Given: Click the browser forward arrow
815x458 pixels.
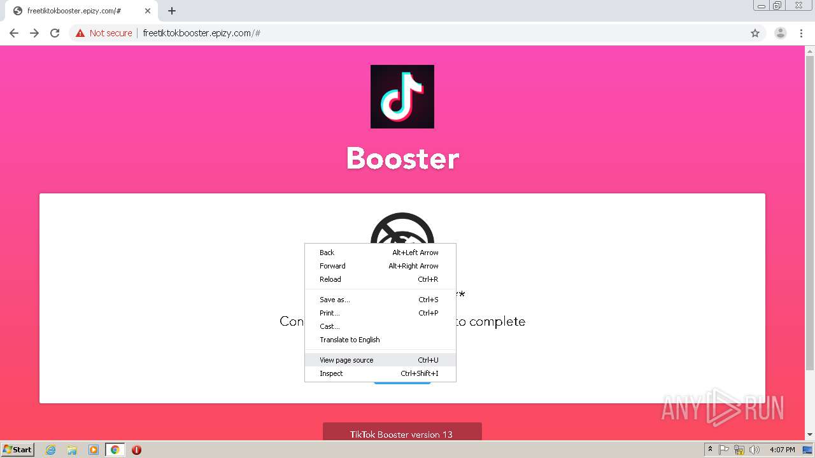Looking at the screenshot, I should click(x=34, y=33).
